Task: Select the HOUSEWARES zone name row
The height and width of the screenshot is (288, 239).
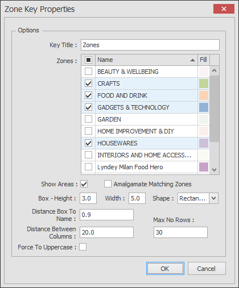Action: (146, 143)
